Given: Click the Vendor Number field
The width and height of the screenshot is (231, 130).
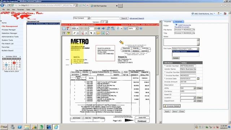Looking at the screenshot, I should tap(188, 66).
